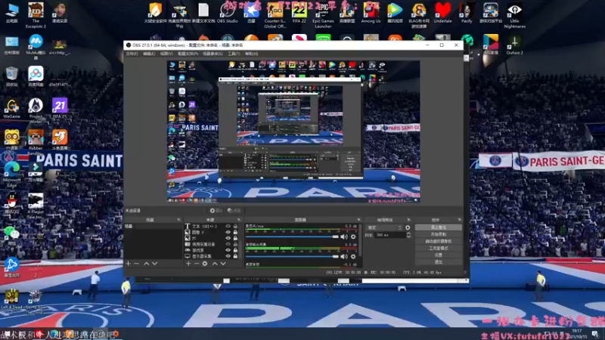
Task: Toggle lock on 图像 2 source
Action: pos(235,233)
